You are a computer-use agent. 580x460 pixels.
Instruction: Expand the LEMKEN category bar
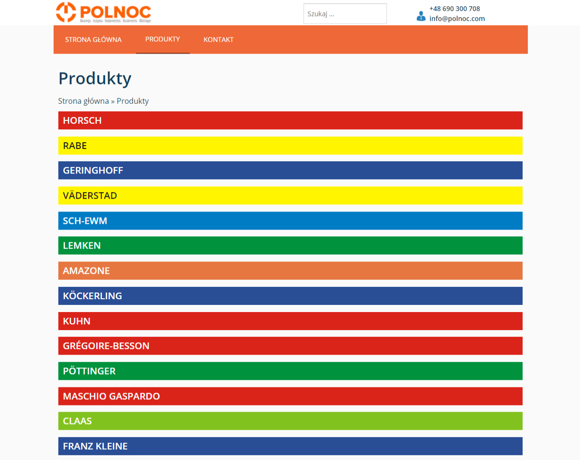point(290,246)
